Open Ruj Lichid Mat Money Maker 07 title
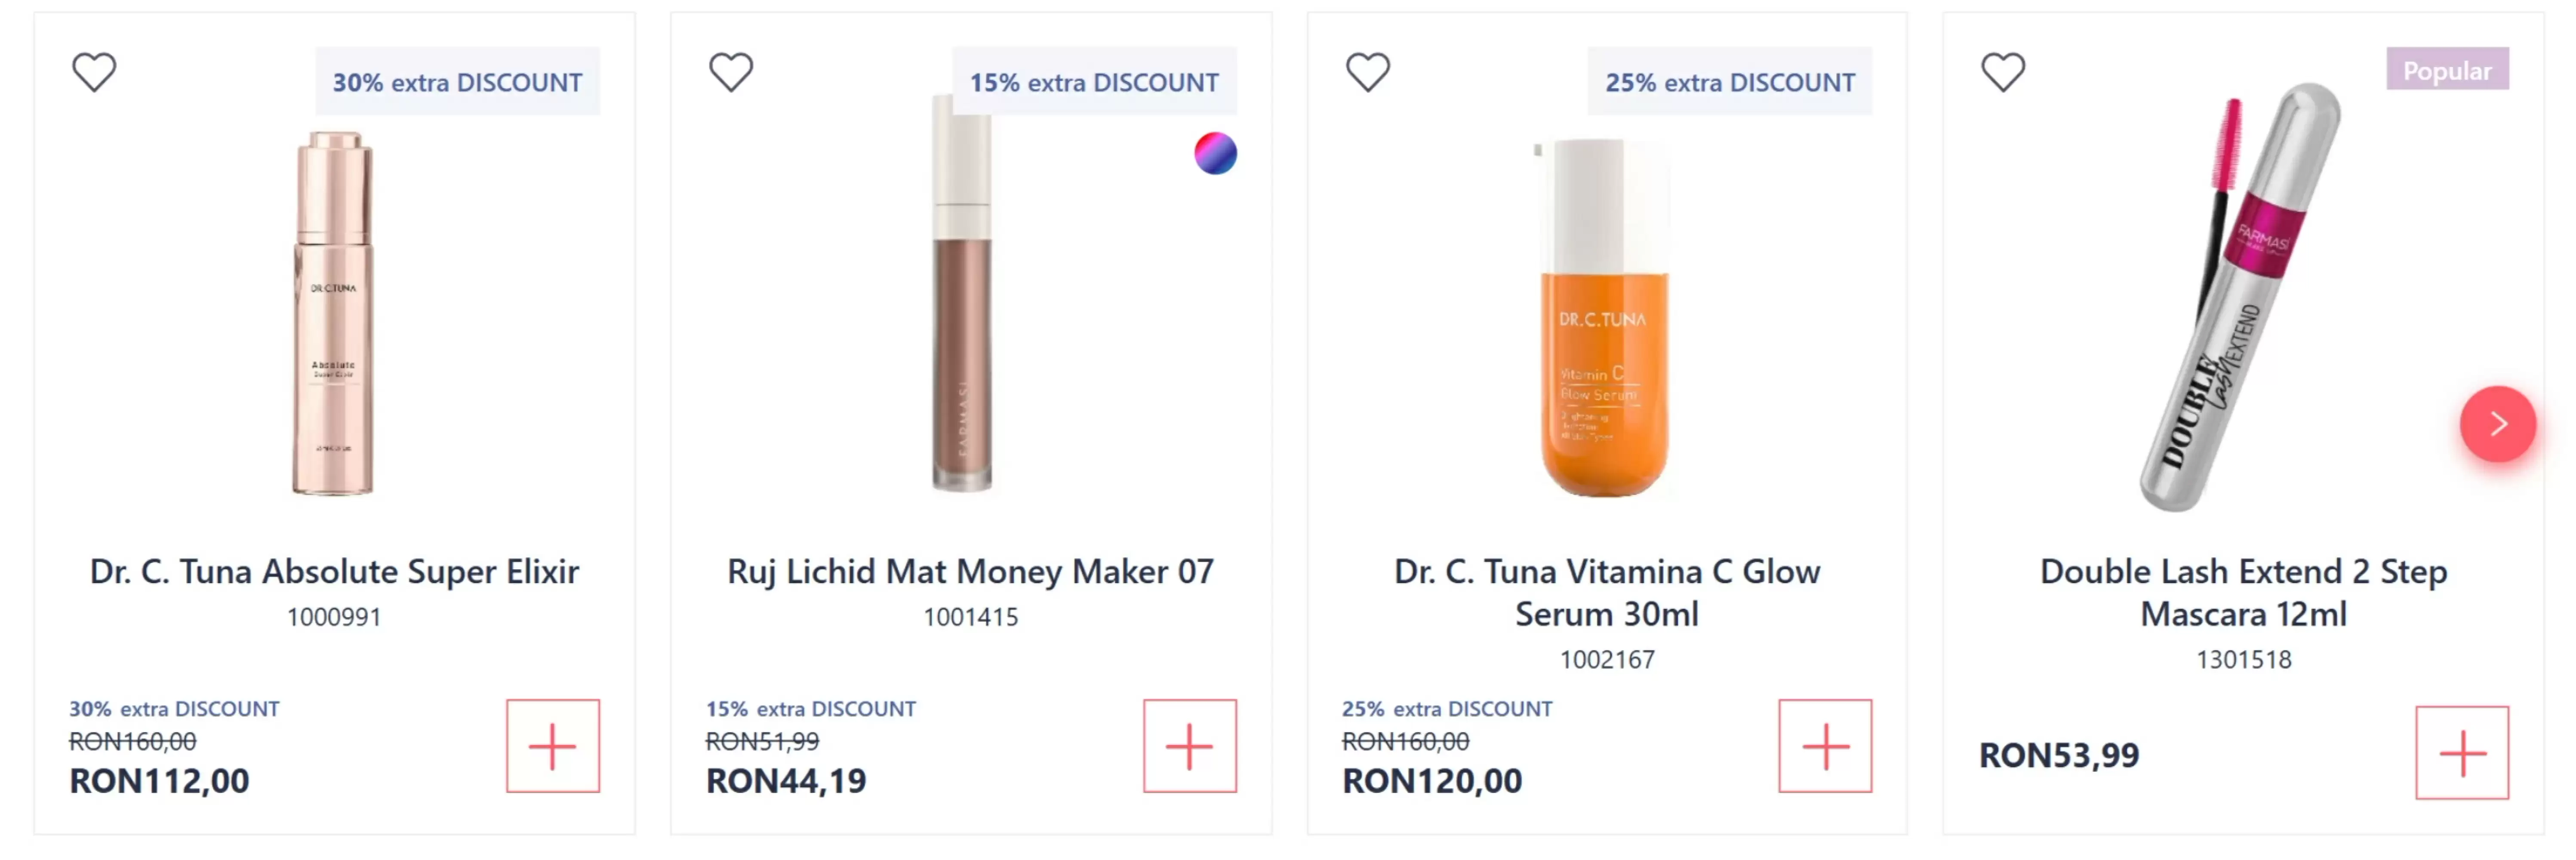Viewport: 2576px width, 860px height. pyautogui.click(x=970, y=571)
